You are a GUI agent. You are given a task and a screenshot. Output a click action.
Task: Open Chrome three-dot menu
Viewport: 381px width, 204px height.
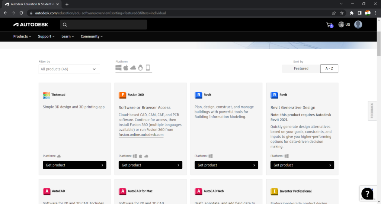coord(375,13)
